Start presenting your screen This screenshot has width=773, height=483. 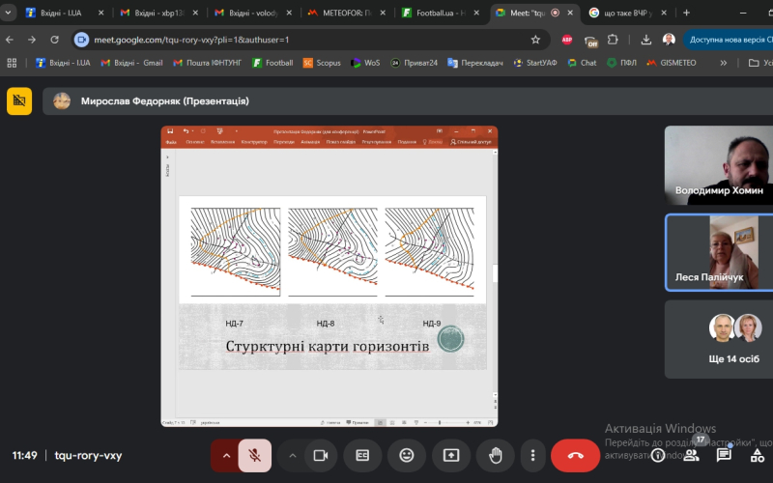450,455
